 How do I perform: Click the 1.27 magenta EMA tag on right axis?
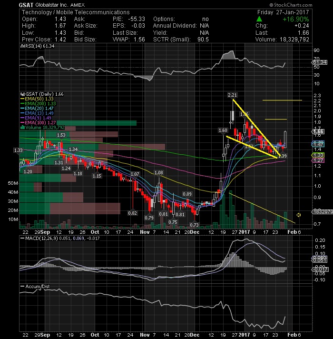point(318,160)
